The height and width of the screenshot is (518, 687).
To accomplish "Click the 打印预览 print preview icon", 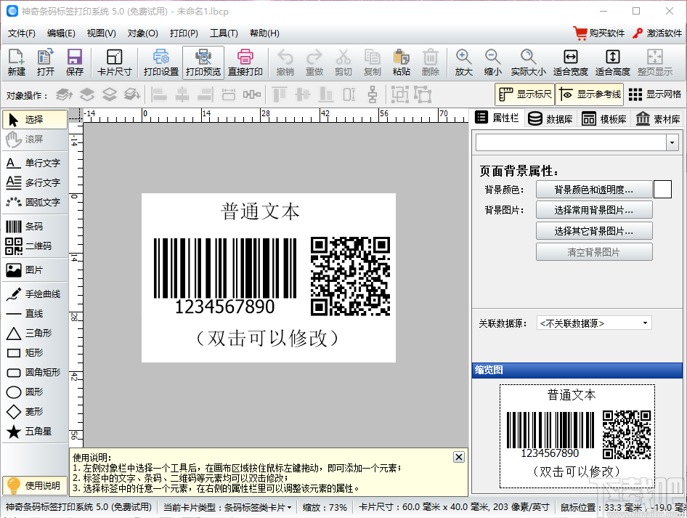I will (203, 62).
